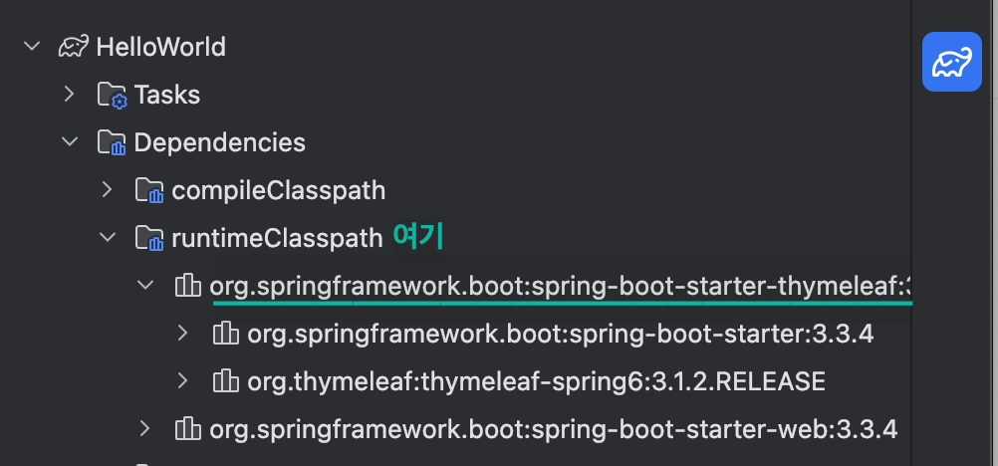
Task: Expand the Tasks node
Action: [70, 95]
